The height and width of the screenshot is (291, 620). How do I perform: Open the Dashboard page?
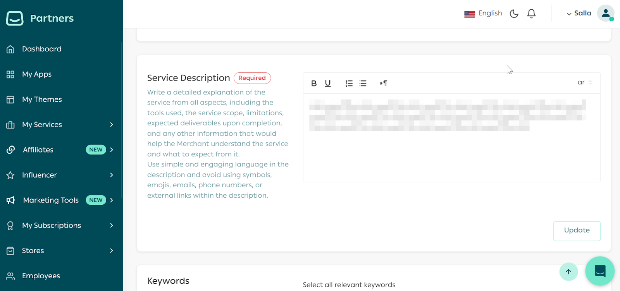(42, 49)
